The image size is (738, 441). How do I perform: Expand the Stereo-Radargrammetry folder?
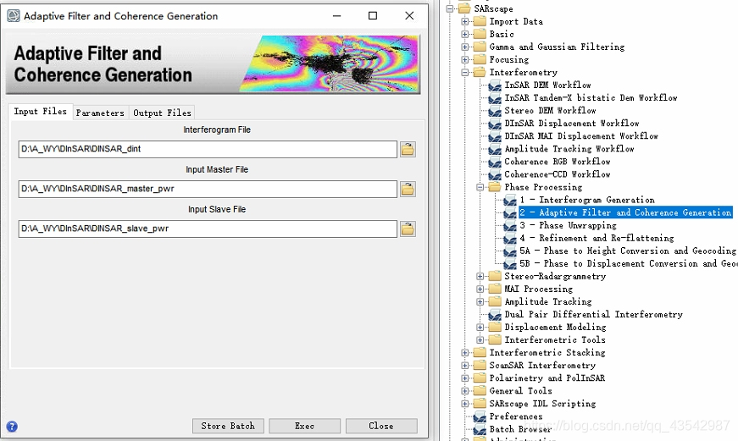click(480, 276)
